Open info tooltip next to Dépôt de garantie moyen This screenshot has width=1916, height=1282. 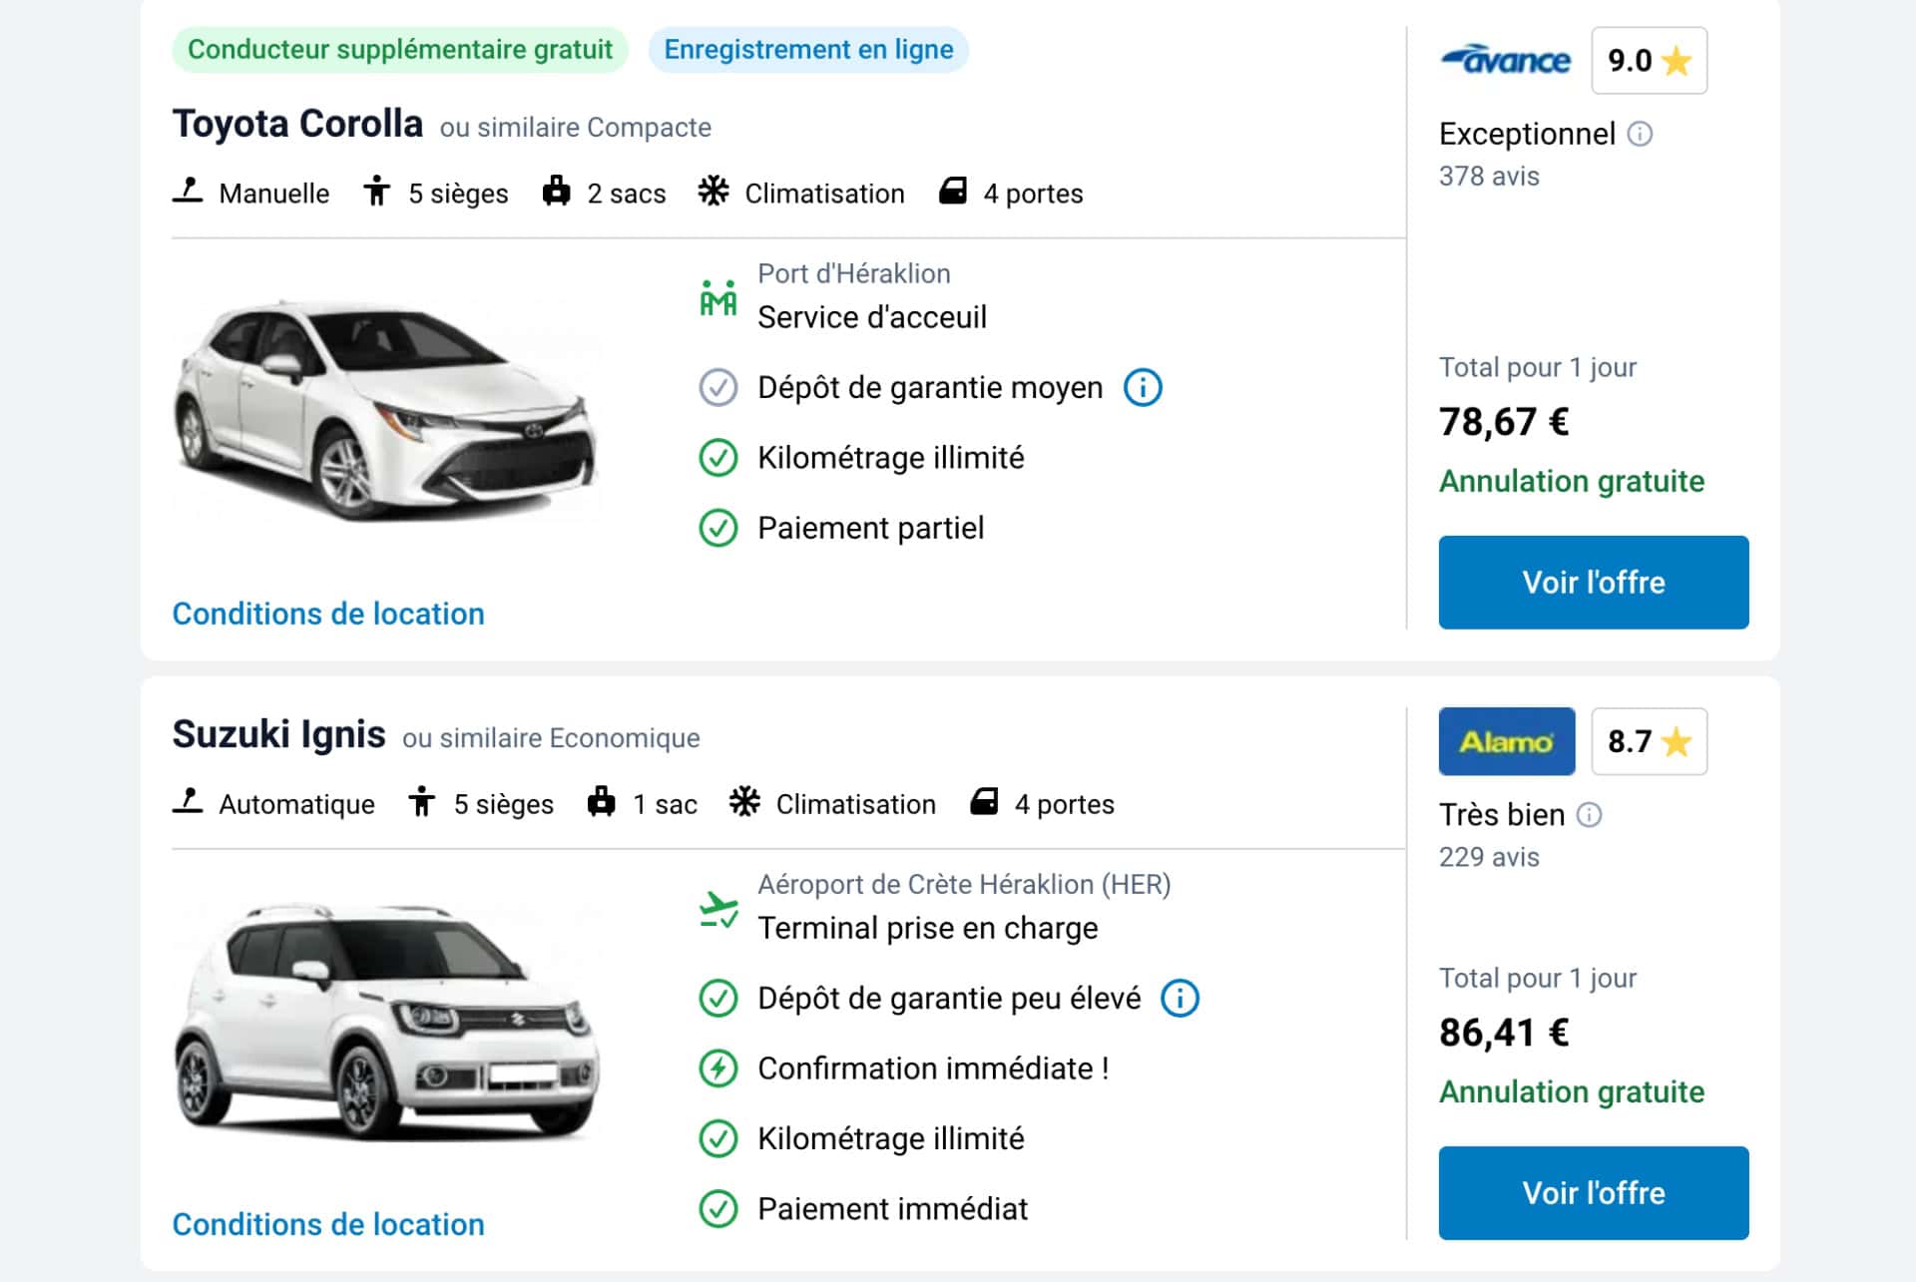[x=1144, y=388]
